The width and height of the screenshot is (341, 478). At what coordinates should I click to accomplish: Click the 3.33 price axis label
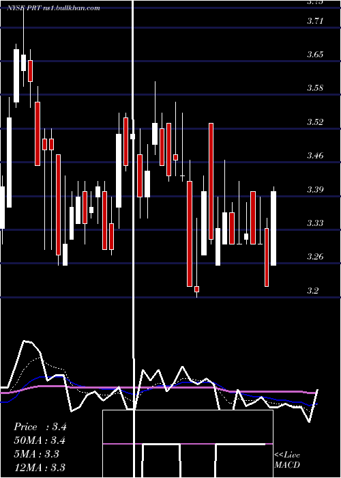click(314, 223)
